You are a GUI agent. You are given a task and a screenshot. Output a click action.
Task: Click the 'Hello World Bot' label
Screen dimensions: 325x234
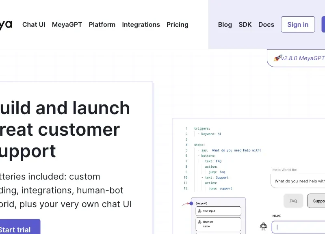point(285,170)
